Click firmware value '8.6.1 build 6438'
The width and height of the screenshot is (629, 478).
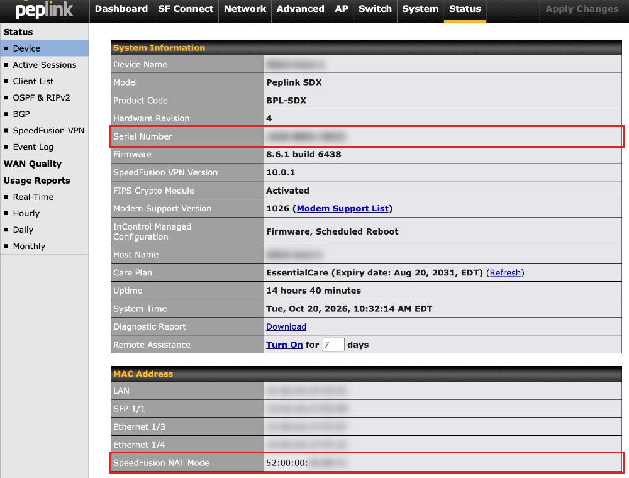click(x=304, y=154)
